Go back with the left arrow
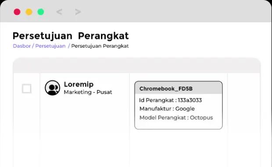Image resolution: width=272 pixels, height=167 pixels. 59,12
